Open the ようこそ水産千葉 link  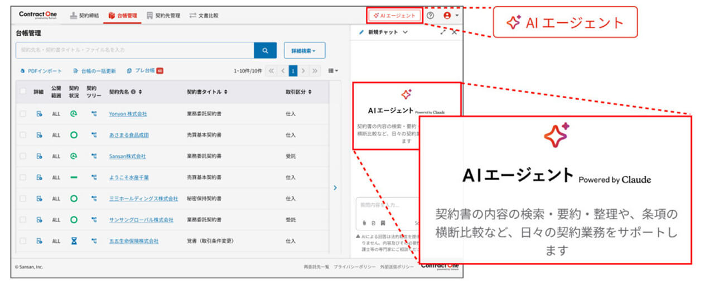[x=129, y=177]
